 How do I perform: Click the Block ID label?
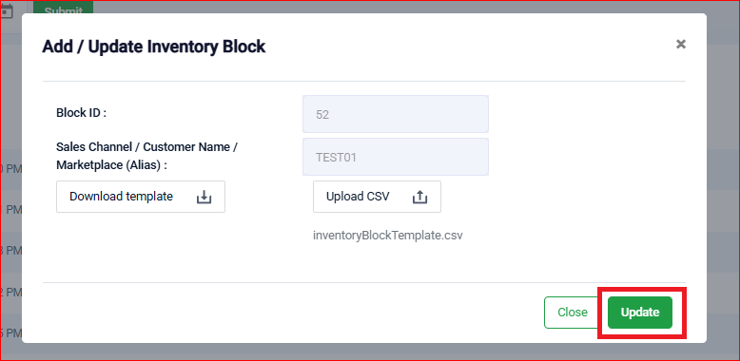point(81,113)
